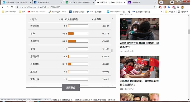Open the TWSE 臺灣證券交易所 bookmark

point(96,12)
